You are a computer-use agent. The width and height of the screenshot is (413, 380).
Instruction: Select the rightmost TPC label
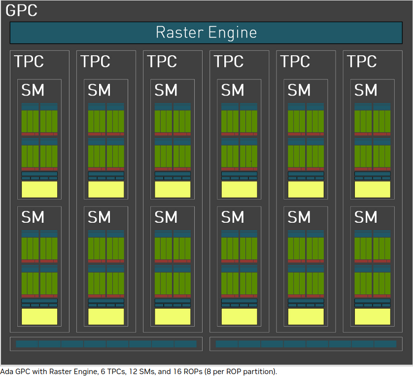click(362, 62)
